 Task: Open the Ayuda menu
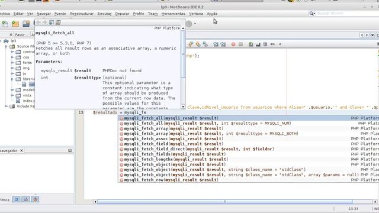pyautogui.click(x=212, y=14)
